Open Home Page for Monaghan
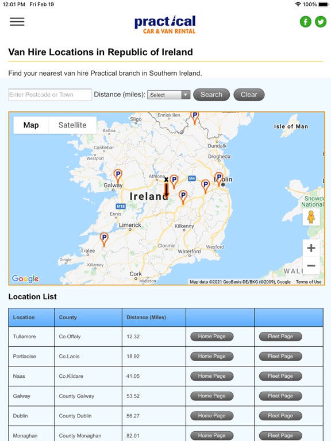This screenshot has width=331, height=441. [211, 435]
